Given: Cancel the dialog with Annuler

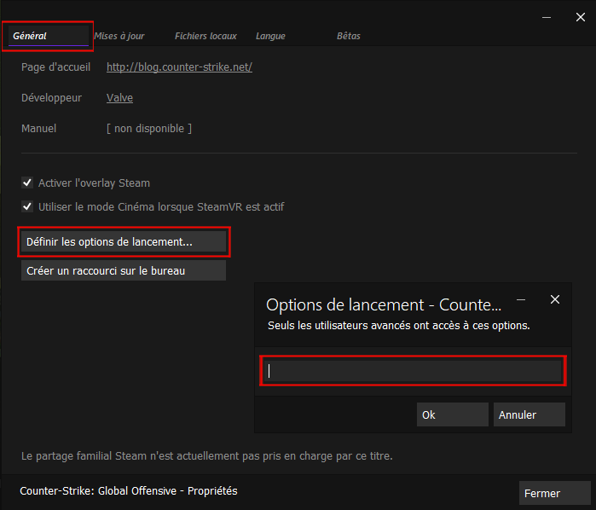Looking at the screenshot, I should click(529, 414).
